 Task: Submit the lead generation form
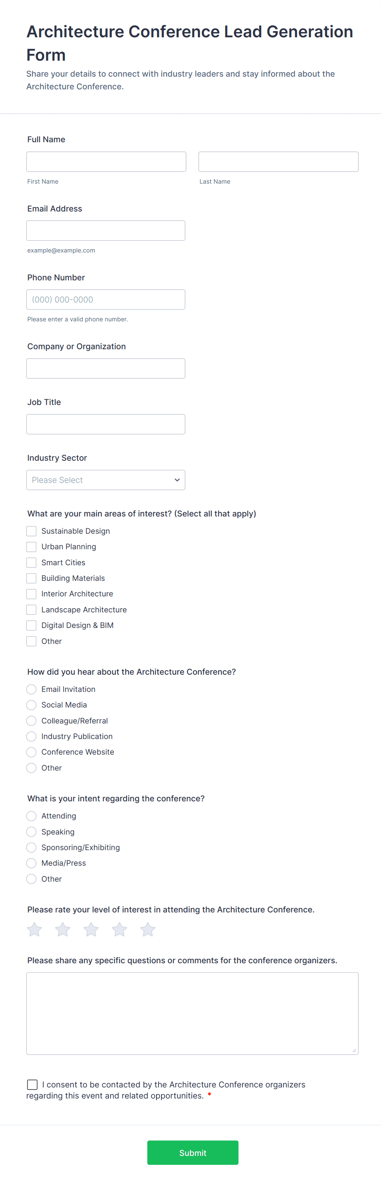click(193, 1152)
